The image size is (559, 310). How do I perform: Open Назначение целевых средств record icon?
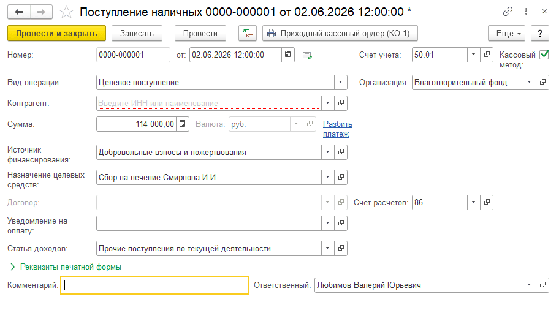[341, 177]
